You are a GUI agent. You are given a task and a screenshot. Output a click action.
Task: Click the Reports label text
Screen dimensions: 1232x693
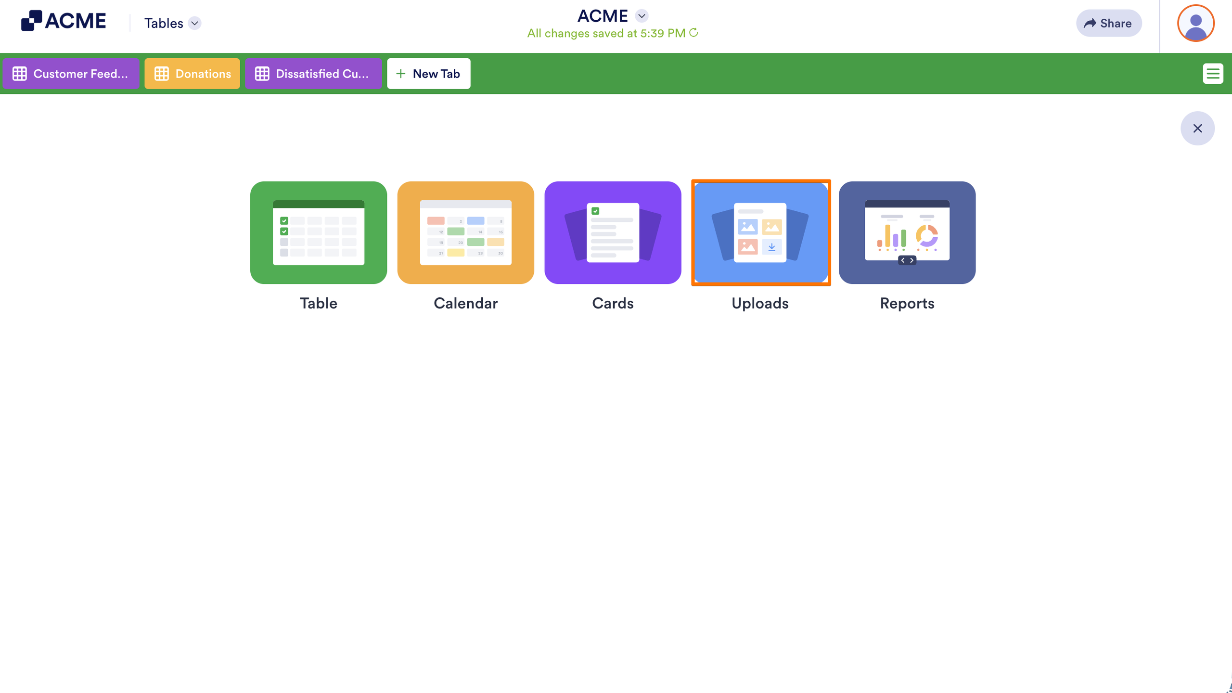point(907,304)
